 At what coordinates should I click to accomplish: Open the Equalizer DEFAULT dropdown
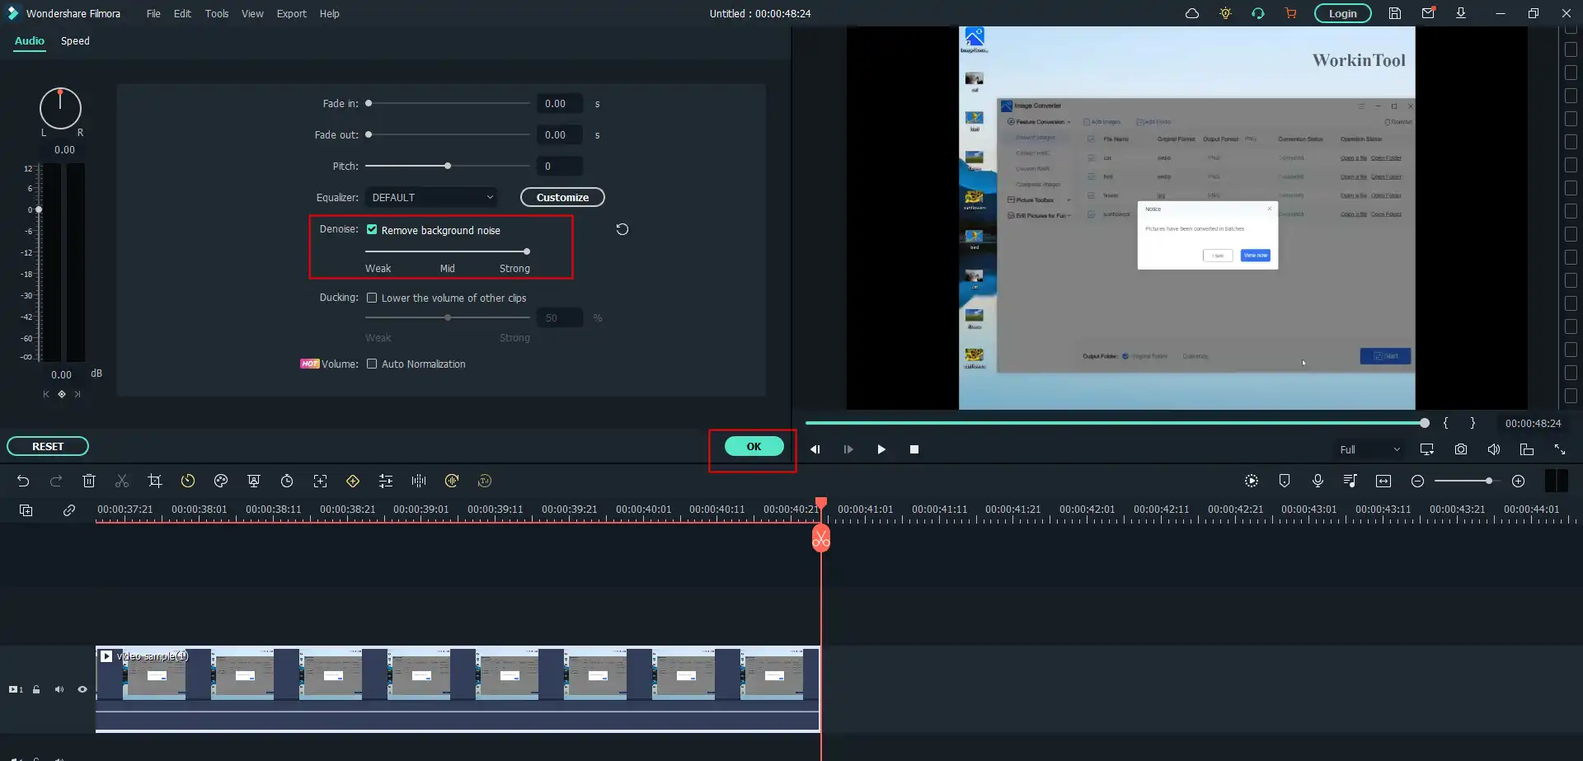coord(431,197)
